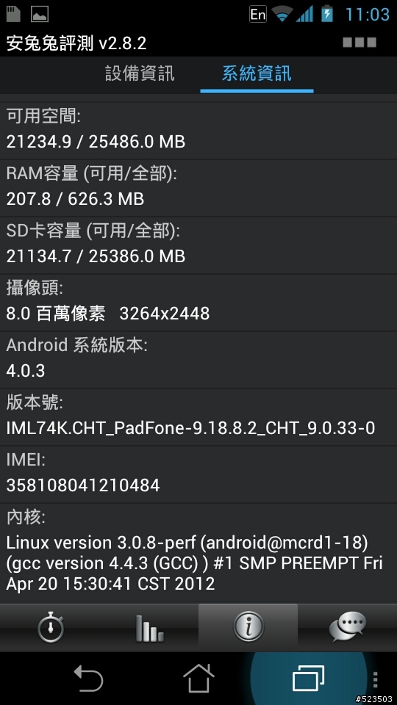Open the stopwatch benchmark test tab
This screenshot has width=397, height=705.
[50, 627]
